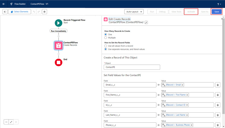Click Select Elements button

tap(19, 12)
